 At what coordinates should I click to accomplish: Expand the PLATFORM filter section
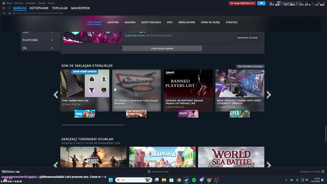click(38, 40)
